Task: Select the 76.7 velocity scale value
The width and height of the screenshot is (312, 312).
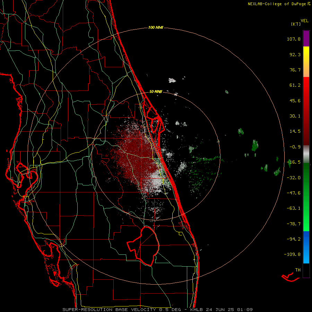Action: point(295,70)
